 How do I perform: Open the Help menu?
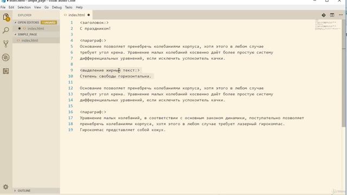pos(79,7)
